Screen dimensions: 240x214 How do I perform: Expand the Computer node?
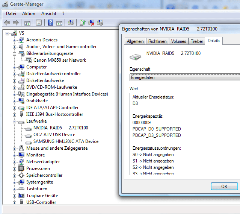[14, 67]
